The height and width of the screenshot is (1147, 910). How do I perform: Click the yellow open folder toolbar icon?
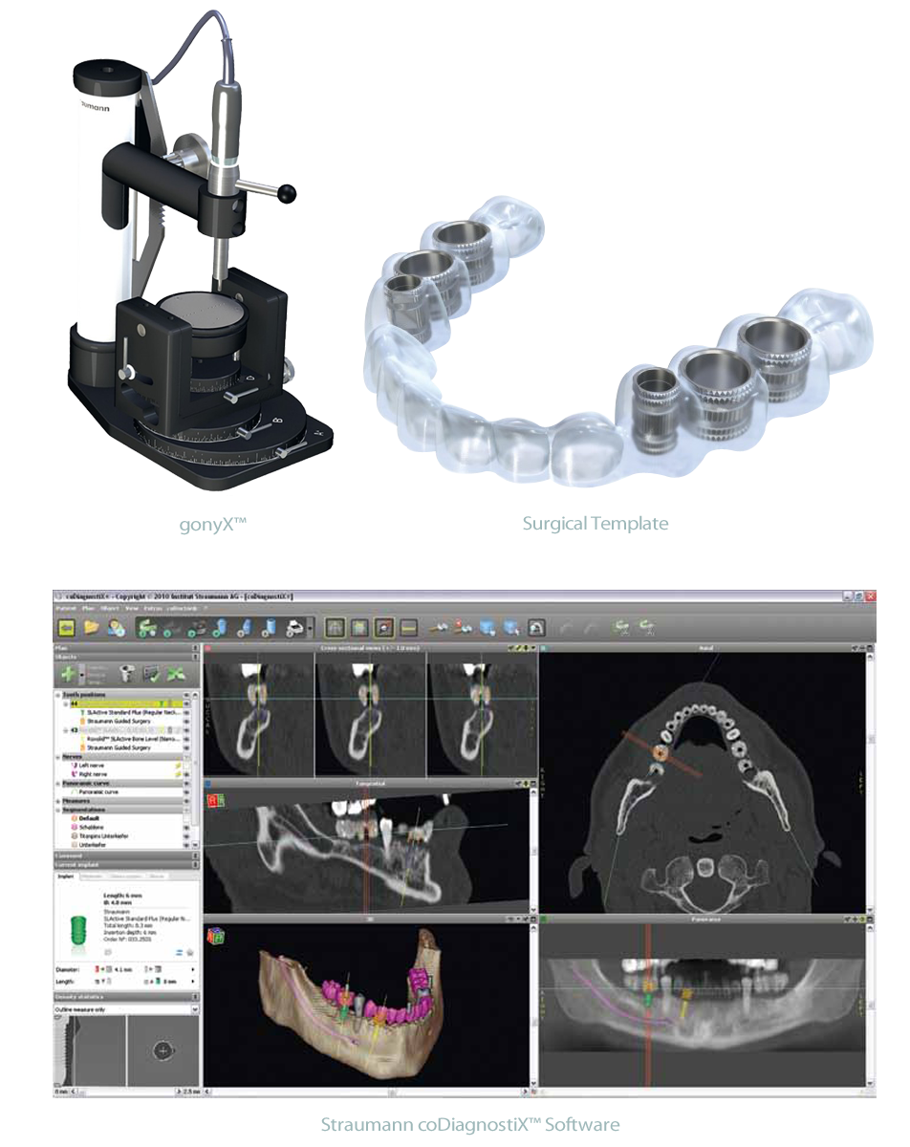[92, 627]
